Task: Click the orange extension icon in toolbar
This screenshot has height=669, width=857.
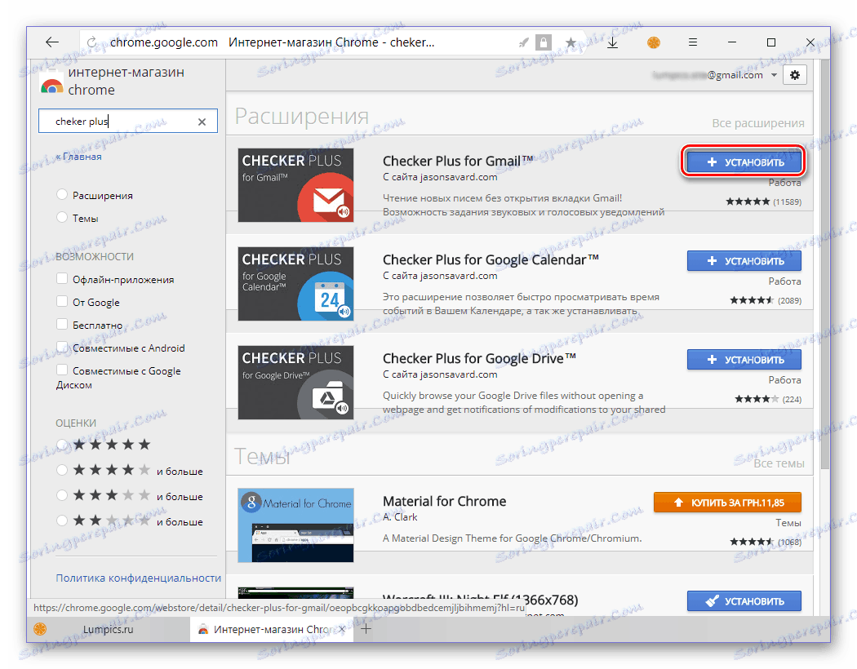Action: (653, 42)
